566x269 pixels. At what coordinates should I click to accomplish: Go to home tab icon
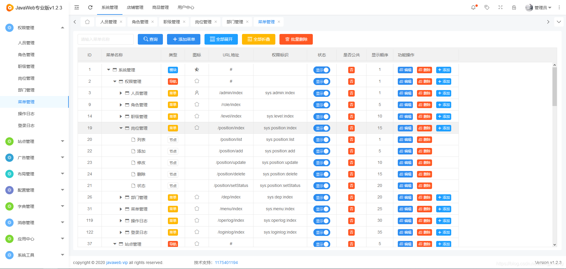click(87, 22)
